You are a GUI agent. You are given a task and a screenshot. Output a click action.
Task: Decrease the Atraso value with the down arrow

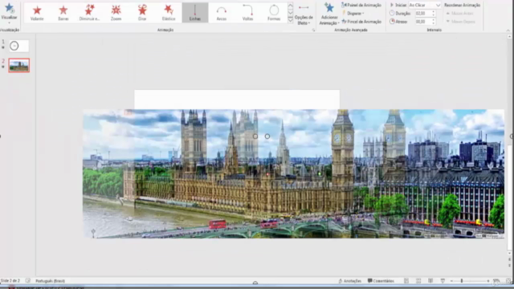[434, 23]
